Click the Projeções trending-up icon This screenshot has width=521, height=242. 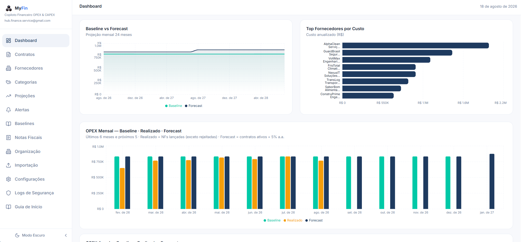(x=9, y=96)
